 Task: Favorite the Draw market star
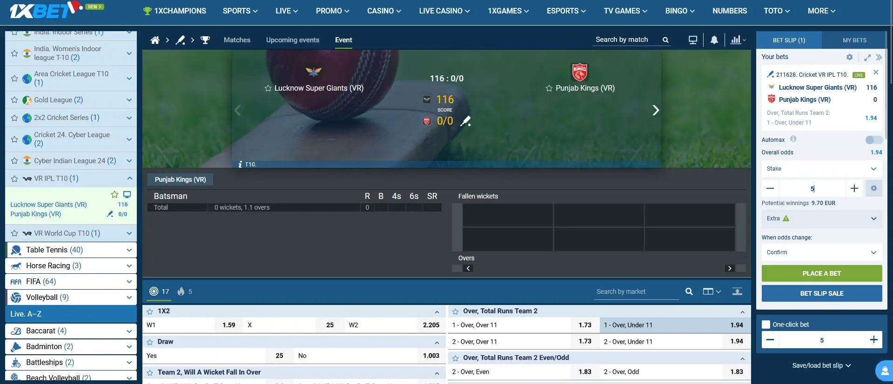[x=150, y=342]
